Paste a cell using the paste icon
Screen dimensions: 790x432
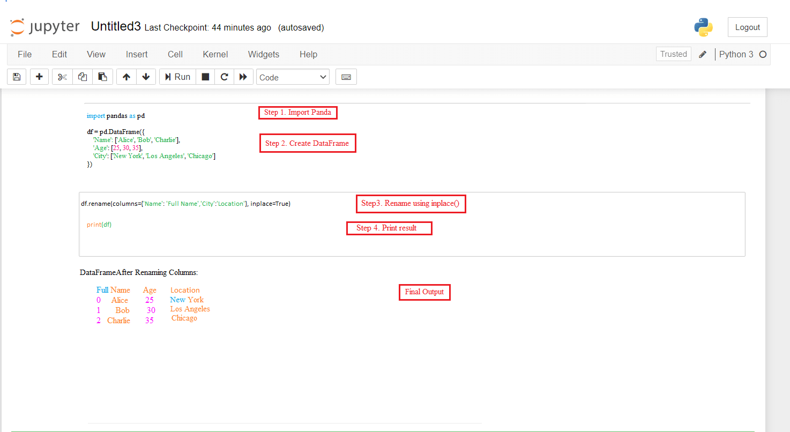(102, 77)
